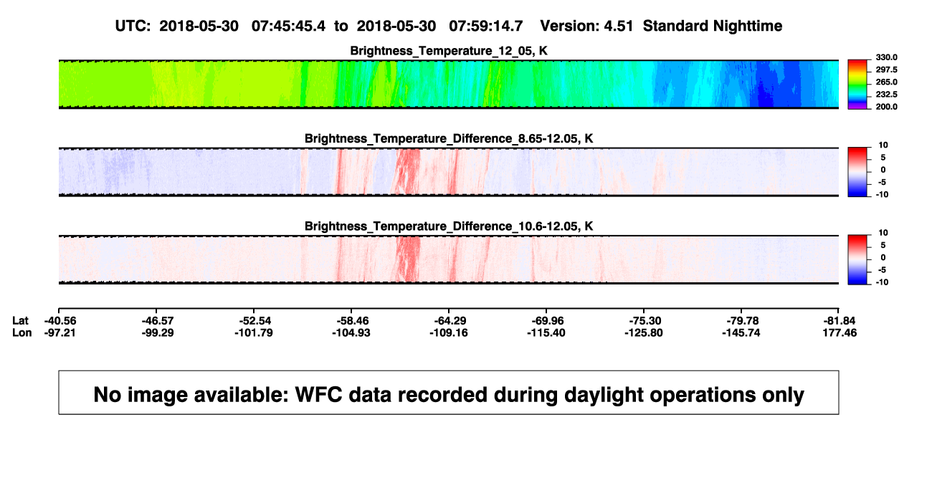The height and width of the screenshot is (478, 932).
Task: Click the 'Version: 4.51 Standard Nighttime' text
Action: 661,26
